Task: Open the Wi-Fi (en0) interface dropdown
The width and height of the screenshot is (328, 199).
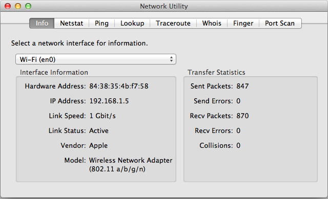Action: tap(96, 59)
